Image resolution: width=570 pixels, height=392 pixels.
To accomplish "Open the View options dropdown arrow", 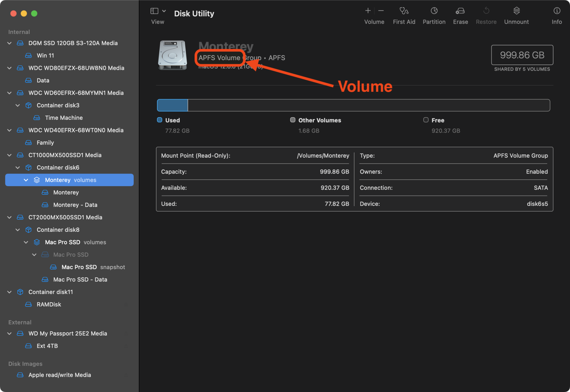I will click(164, 11).
